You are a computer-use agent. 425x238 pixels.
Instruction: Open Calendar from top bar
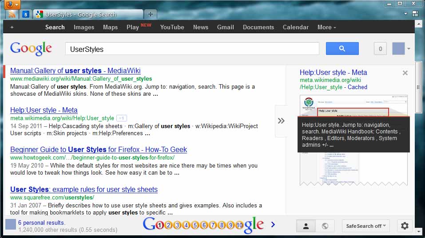(x=296, y=27)
